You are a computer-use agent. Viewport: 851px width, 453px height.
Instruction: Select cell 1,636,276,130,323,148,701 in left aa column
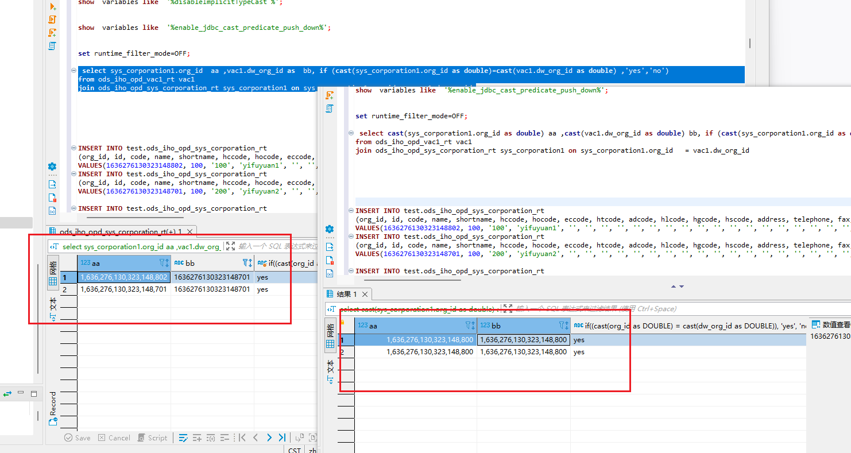click(x=124, y=289)
